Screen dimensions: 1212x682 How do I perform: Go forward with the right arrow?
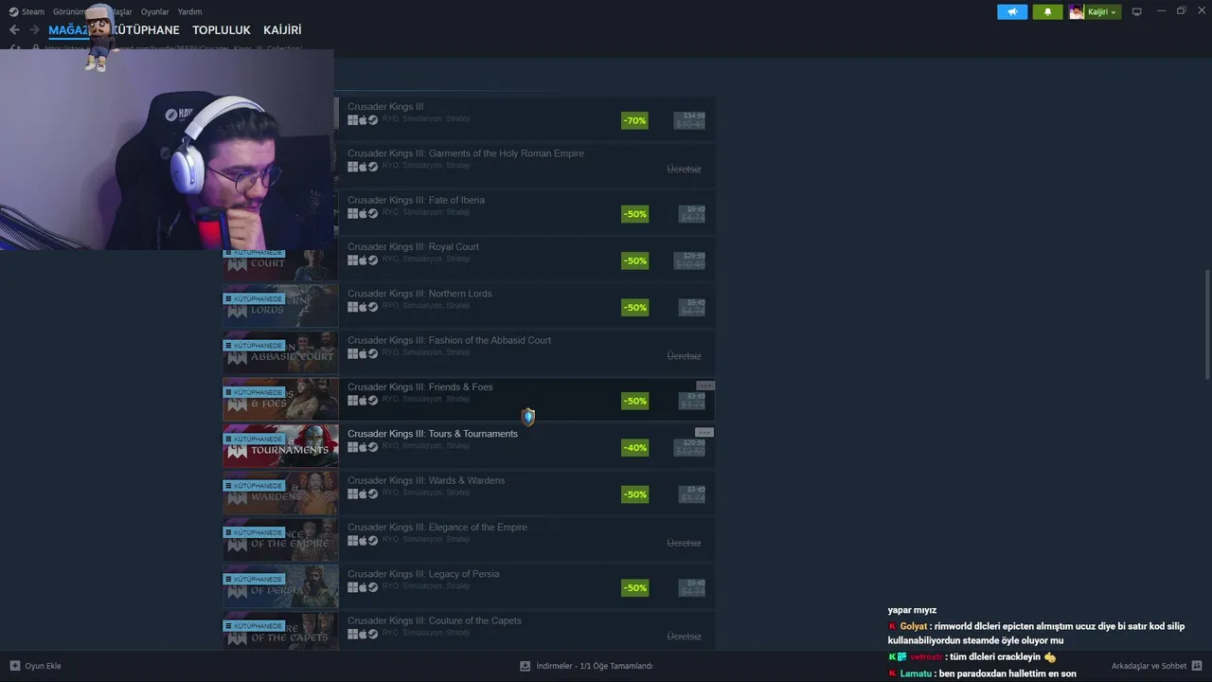click(34, 30)
